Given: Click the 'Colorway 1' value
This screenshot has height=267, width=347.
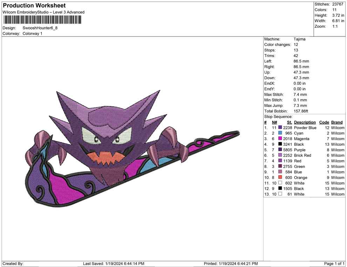Looking at the screenshot, I should (32, 34).
